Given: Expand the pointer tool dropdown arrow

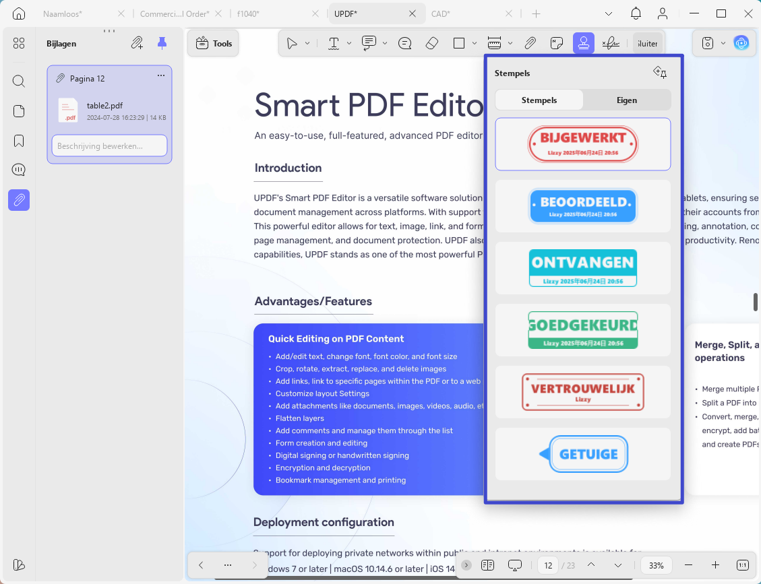Looking at the screenshot, I should click(307, 43).
